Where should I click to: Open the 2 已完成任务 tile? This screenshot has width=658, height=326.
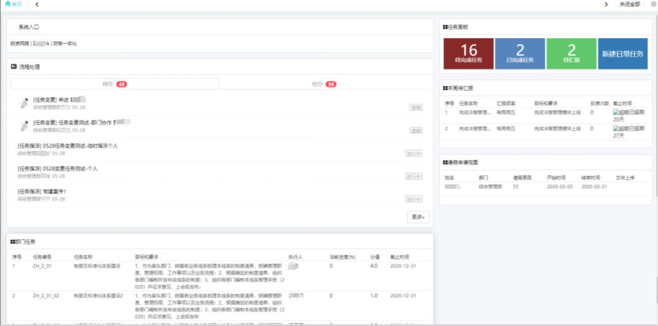520,54
